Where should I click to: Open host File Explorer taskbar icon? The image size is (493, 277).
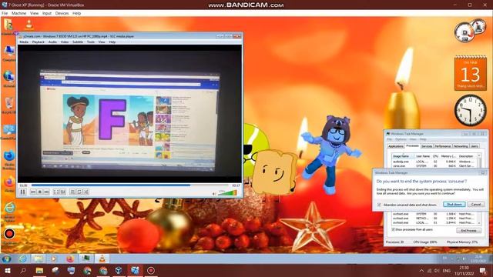[39, 270]
